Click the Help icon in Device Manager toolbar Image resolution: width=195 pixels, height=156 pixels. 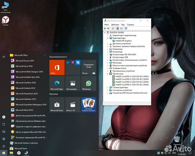118,29
